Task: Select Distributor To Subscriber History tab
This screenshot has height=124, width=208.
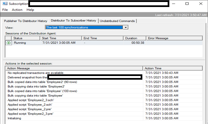Action: tap(73, 21)
